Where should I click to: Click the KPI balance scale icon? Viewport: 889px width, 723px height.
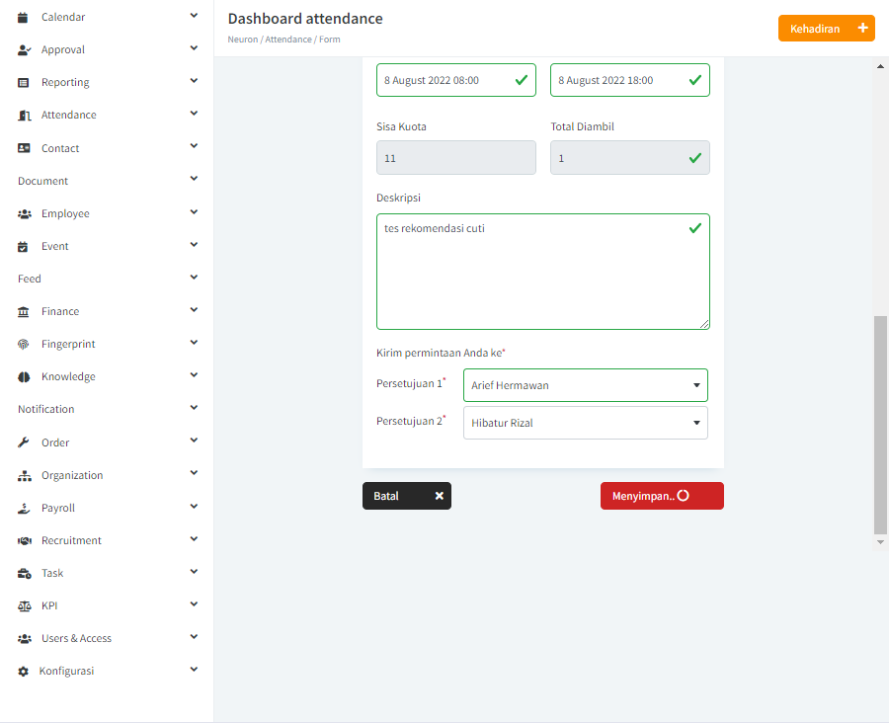(x=25, y=606)
